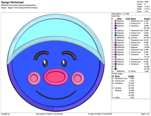
Task: Click the 'Thread usage:' label
Action: tap(117, 74)
